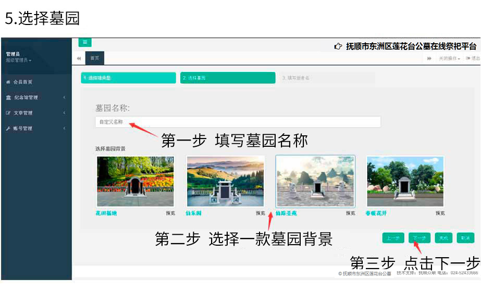Click the 春暖花开 title link

click(376, 213)
